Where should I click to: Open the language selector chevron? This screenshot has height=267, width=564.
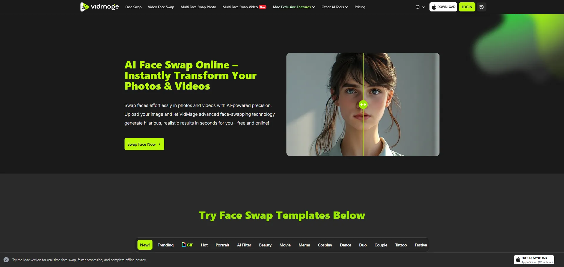pyautogui.click(x=423, y=7)
